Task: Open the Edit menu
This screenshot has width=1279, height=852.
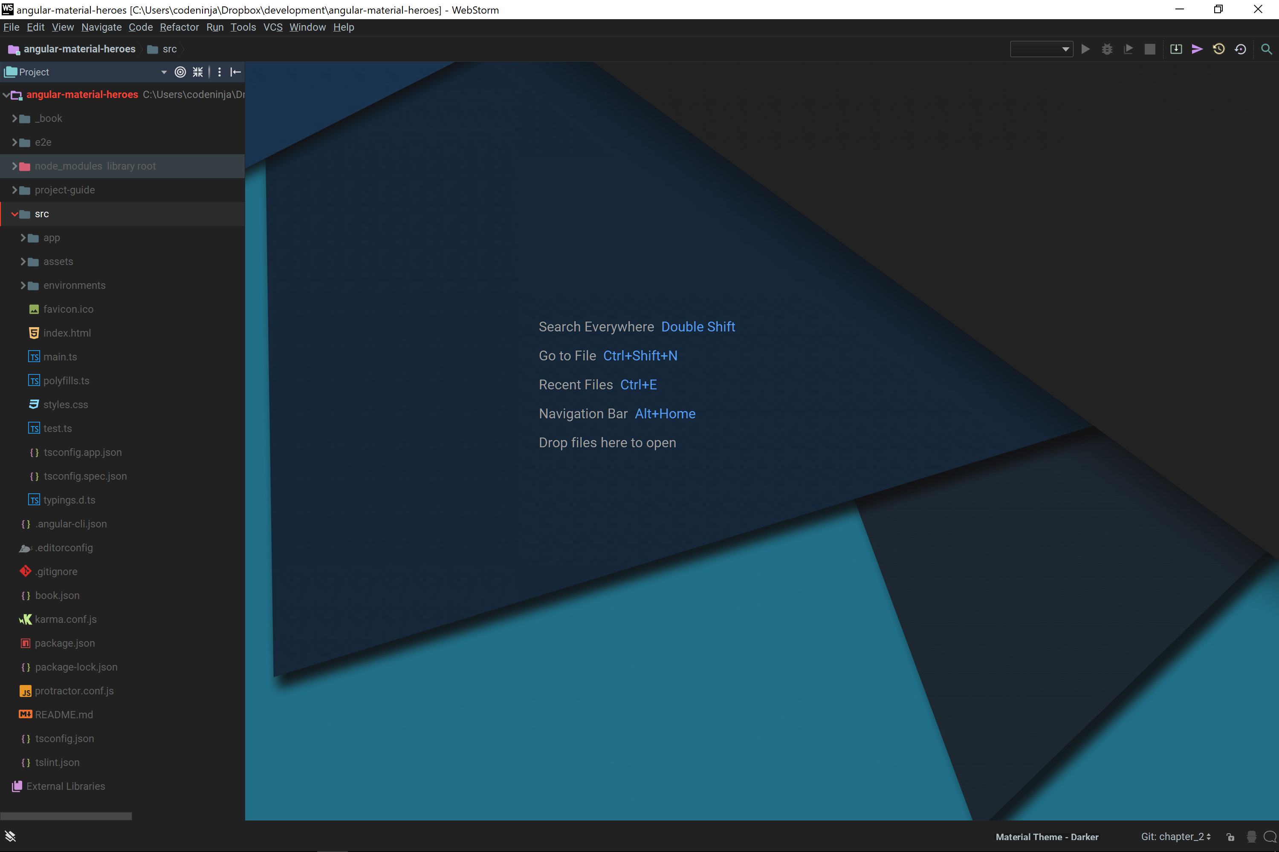Action: (x=35, y=27)
